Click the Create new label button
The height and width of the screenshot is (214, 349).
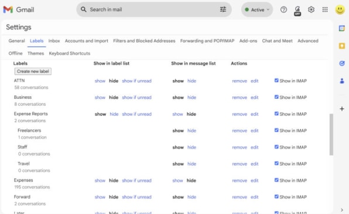(x=33, y=71)
